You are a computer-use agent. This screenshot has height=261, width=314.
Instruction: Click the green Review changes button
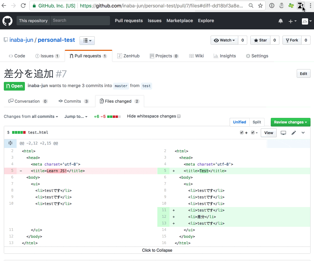(x=290, y=122)
